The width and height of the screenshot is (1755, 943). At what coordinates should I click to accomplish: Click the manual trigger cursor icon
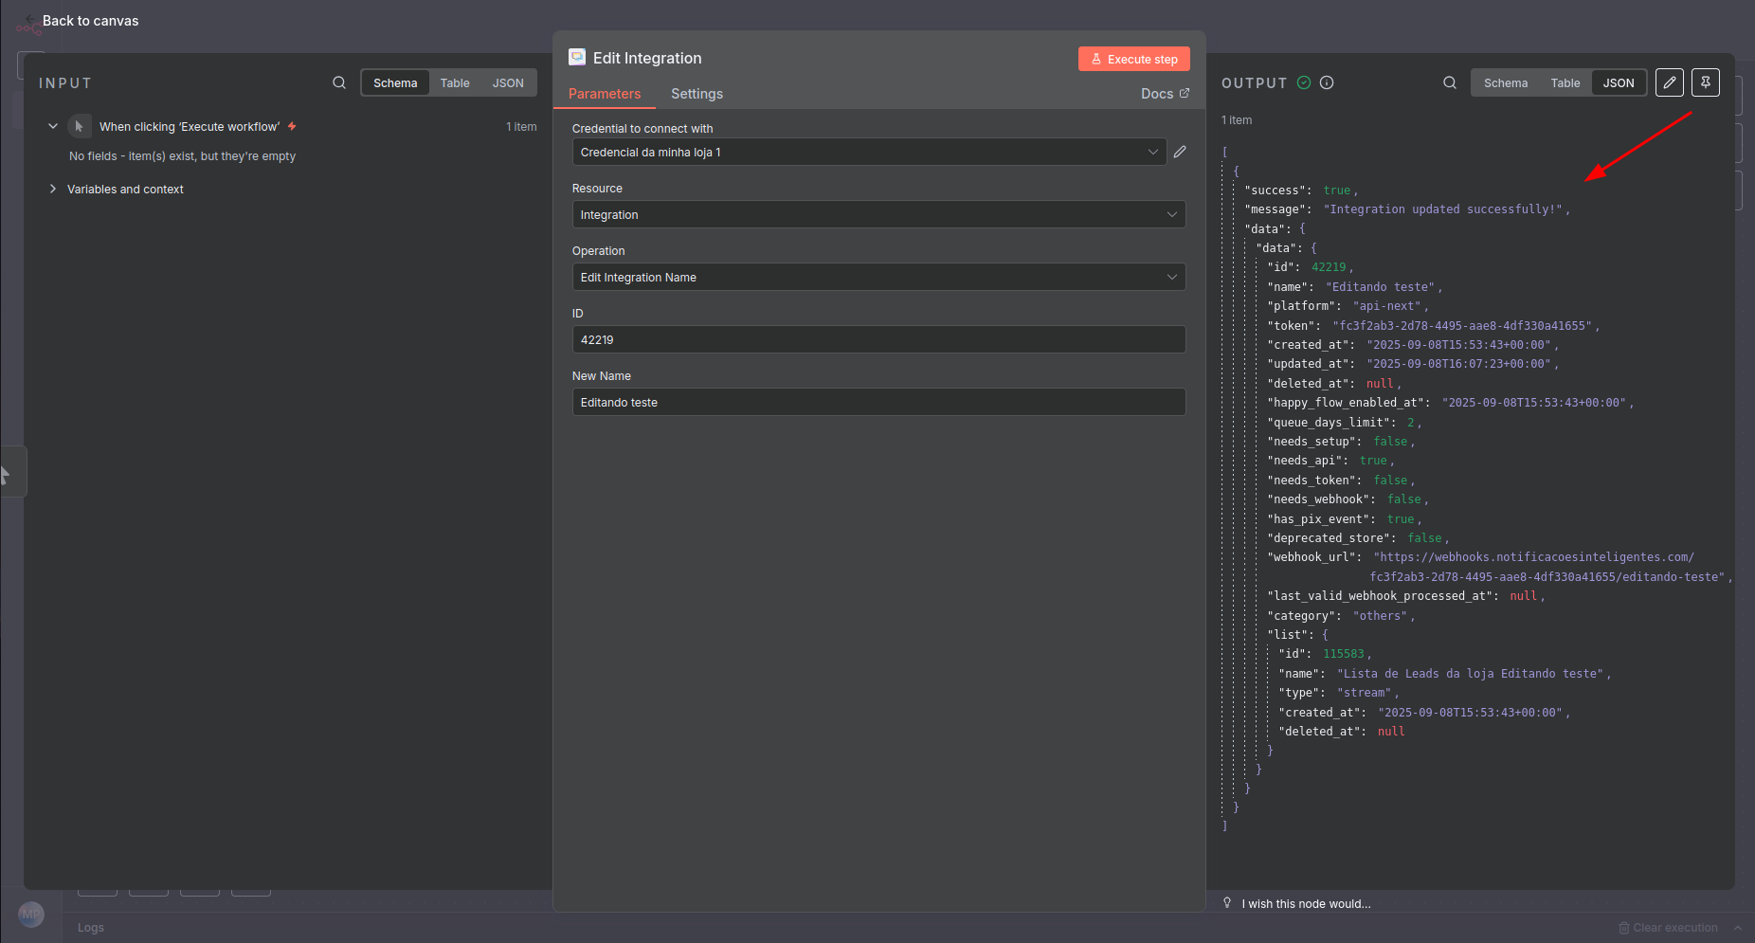[79, 126]
